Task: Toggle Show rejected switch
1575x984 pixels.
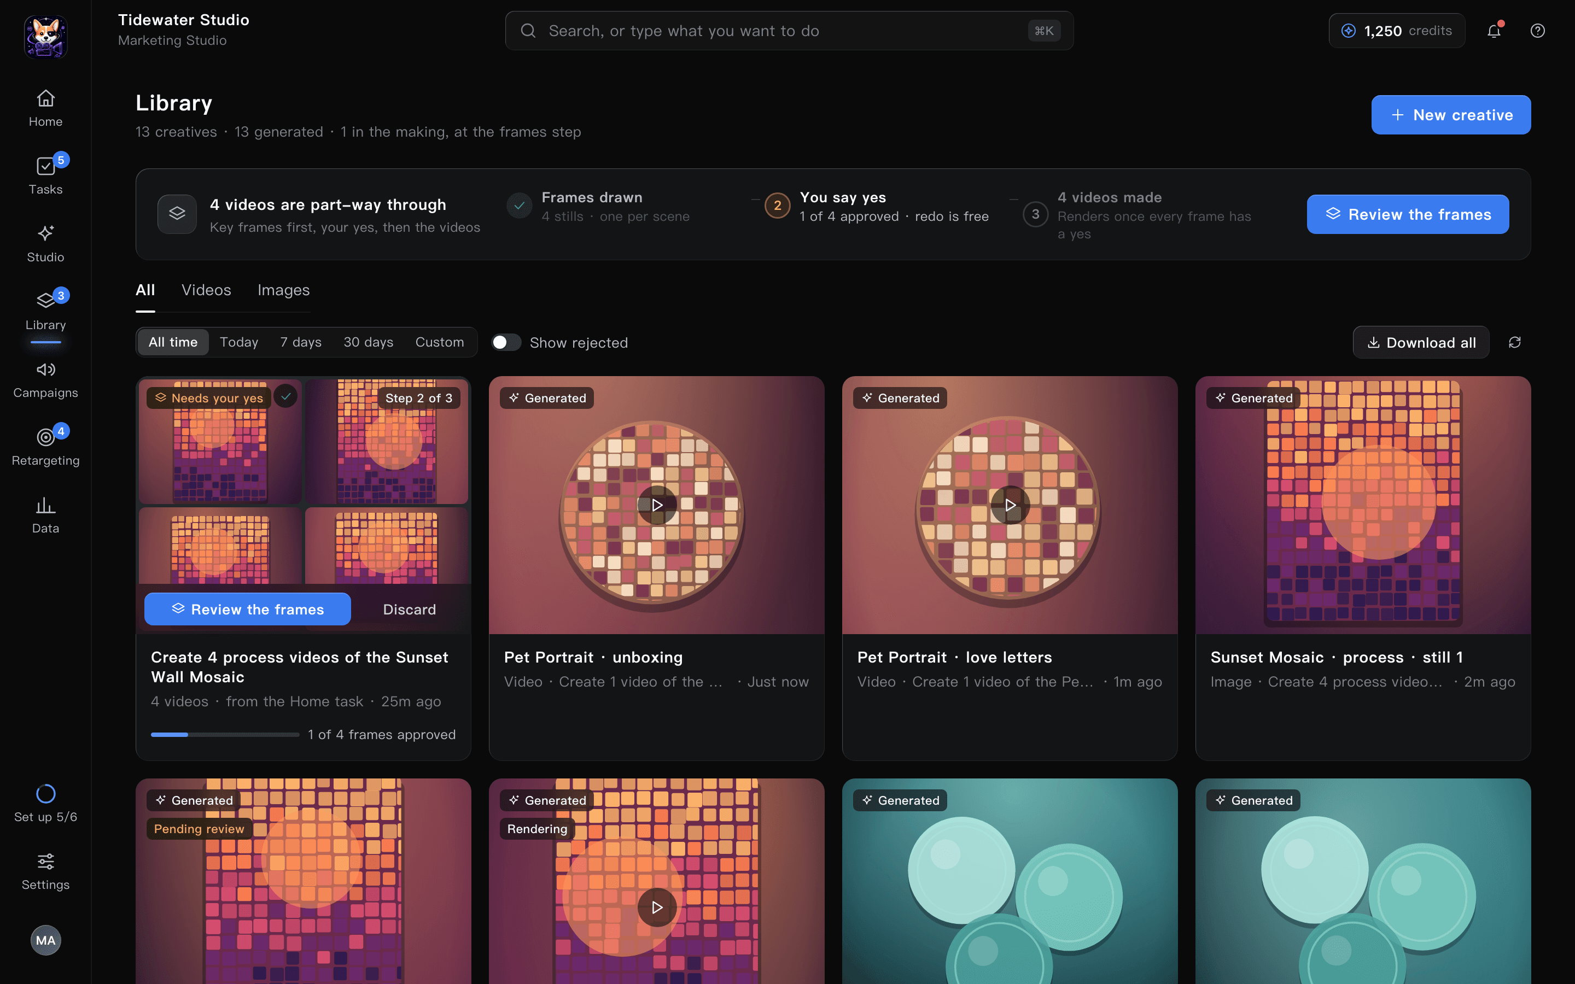Action: click(x=506, y=342)
